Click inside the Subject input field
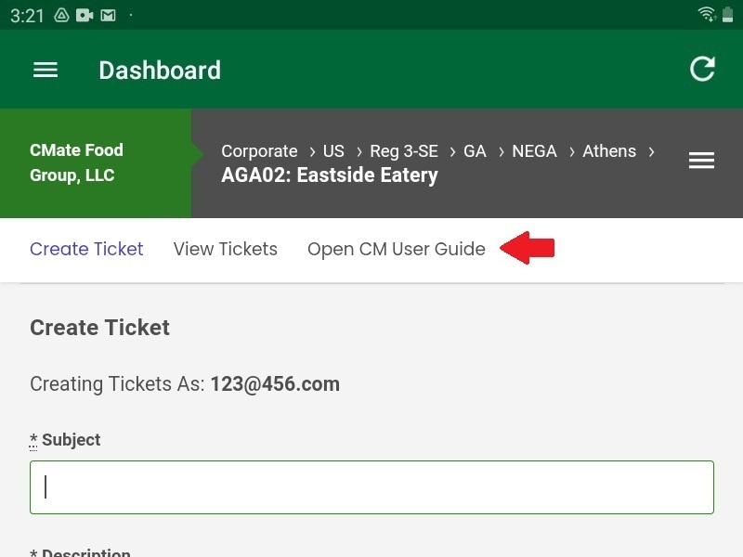The image size is (743, 557). pos(371,486)
